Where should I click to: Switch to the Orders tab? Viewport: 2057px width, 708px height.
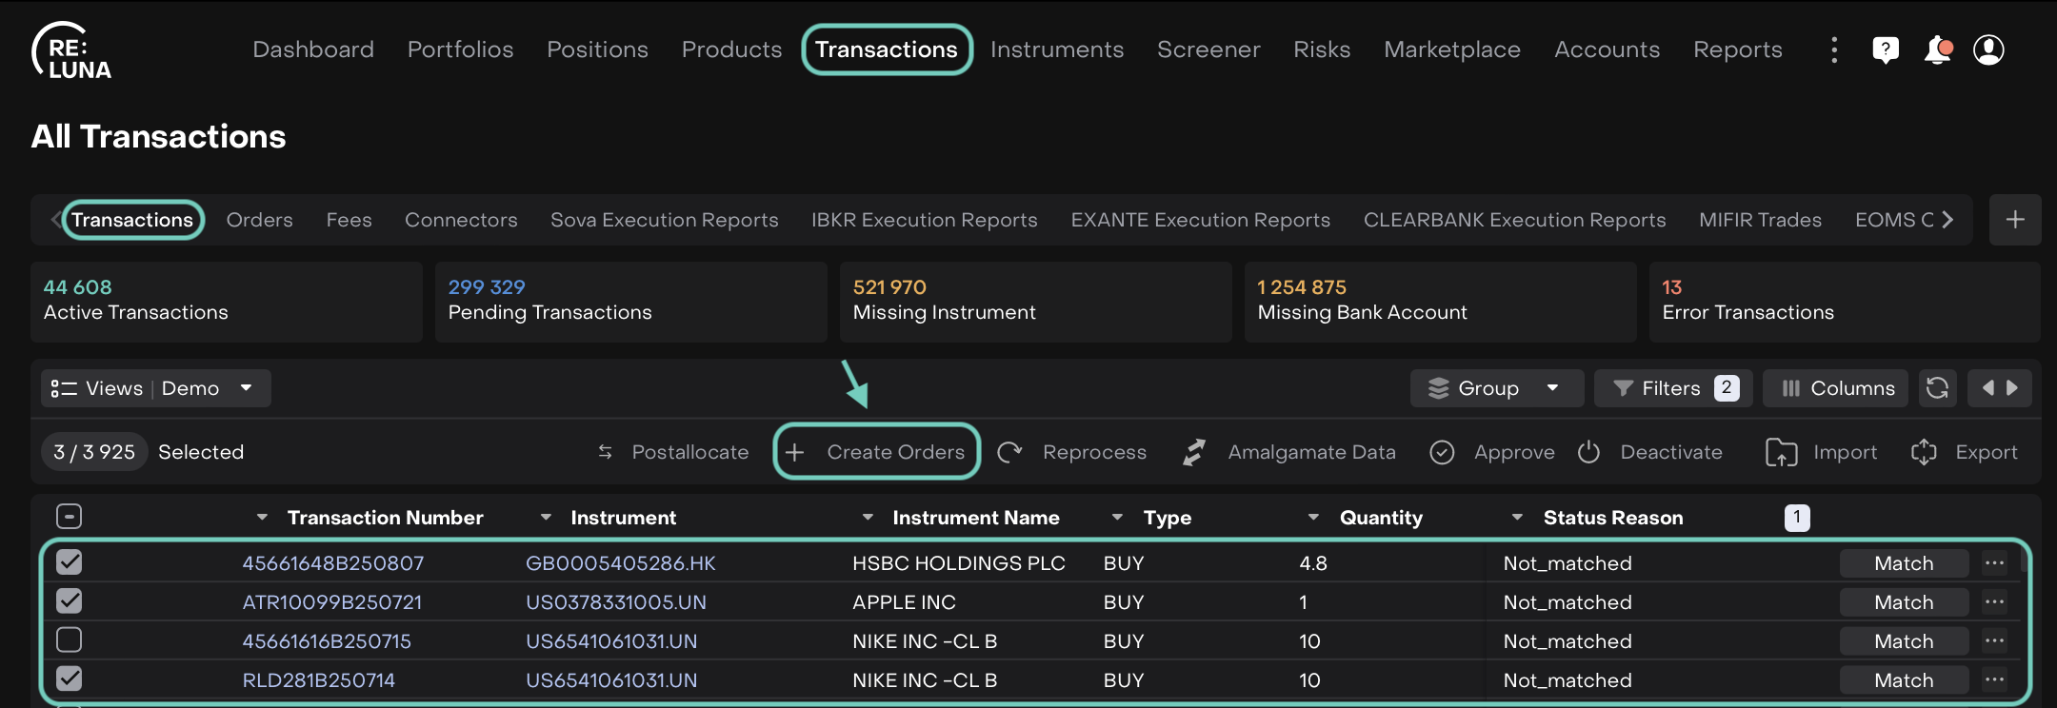(x=259, y=220)
